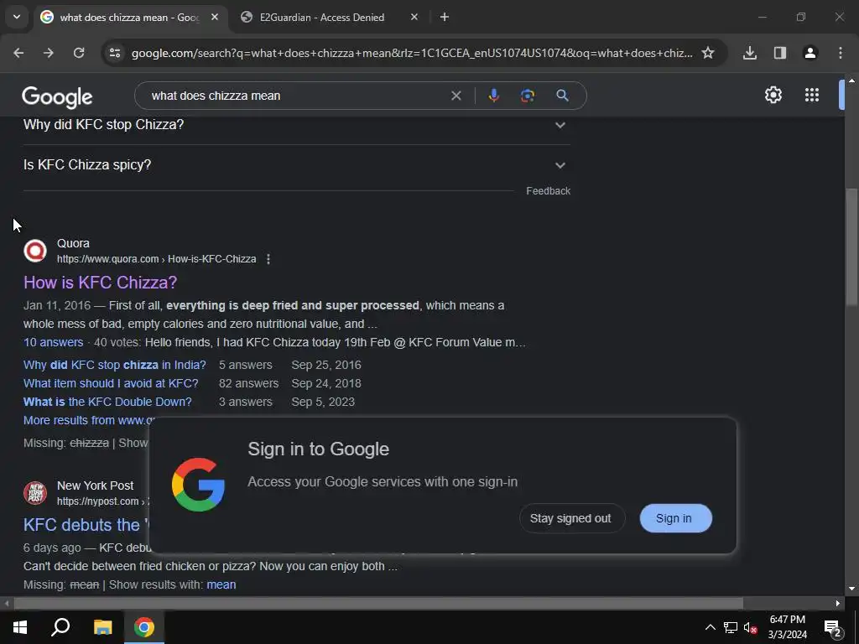
Task: Open Google quick settings gear
Action: (x=773, y=95)
